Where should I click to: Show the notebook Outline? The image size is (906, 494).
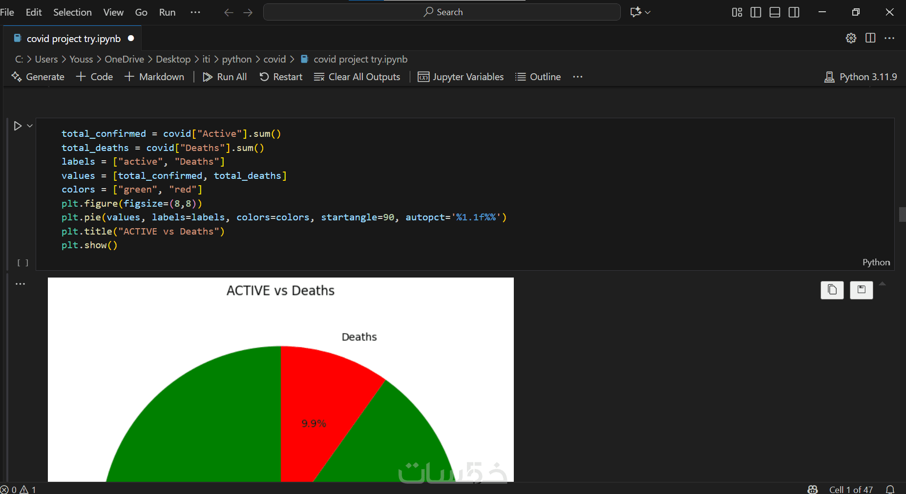tap(538, 77)
